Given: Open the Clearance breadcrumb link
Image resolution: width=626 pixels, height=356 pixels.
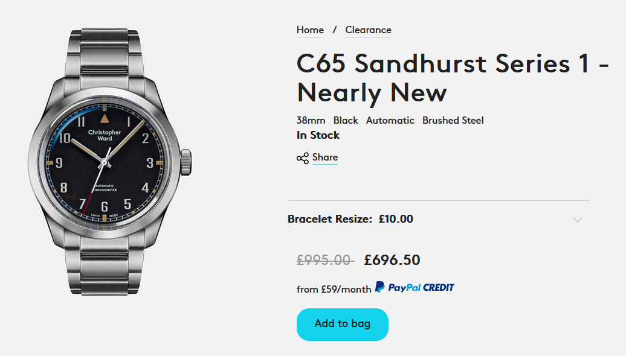Looking at the screenshot, I should [x=368, y=30].
